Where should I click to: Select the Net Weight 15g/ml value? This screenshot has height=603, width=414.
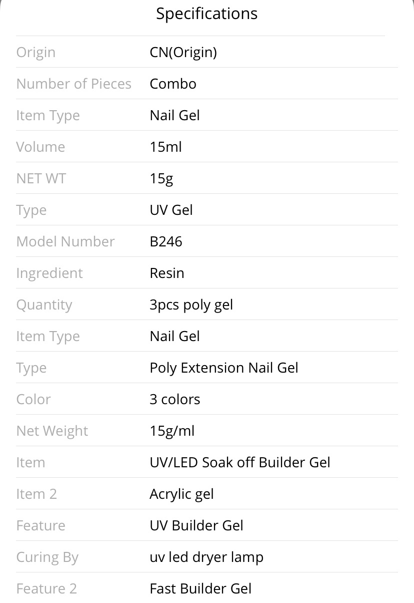[172, 431]
